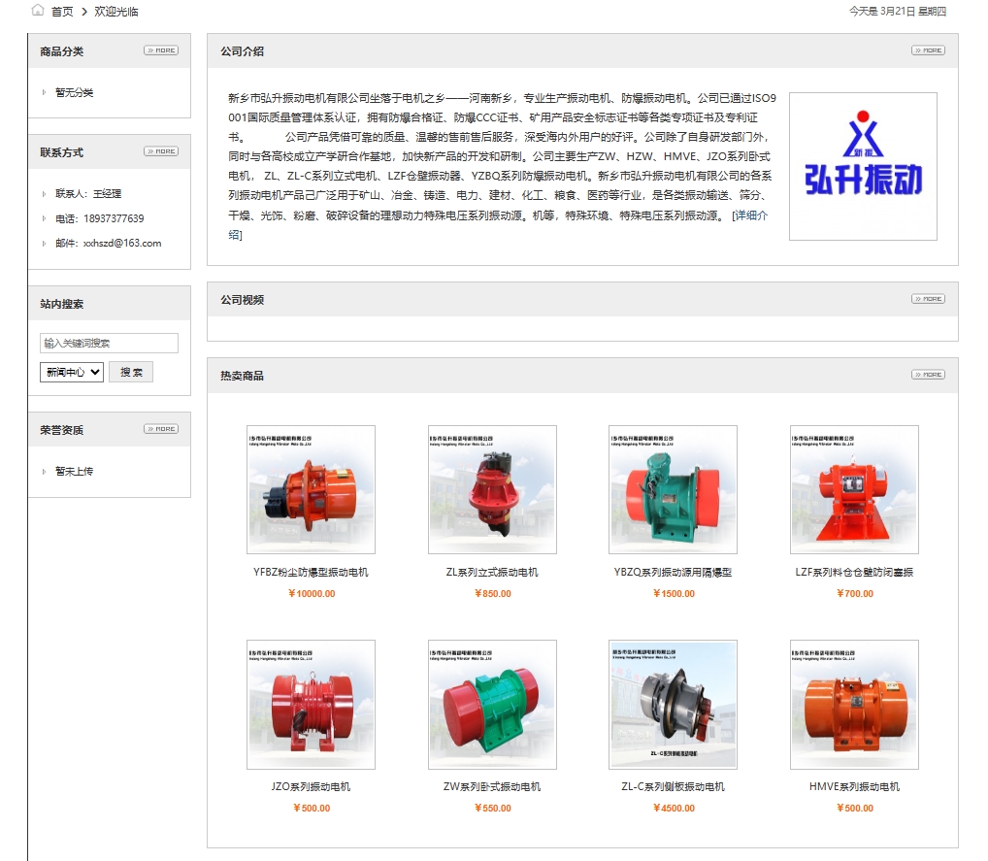Viewport: 988px width, 861px height.
Task: Open the 详细介绍 link
Action: 749,215
